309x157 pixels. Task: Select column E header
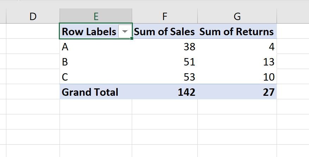[x=96, y=16]
